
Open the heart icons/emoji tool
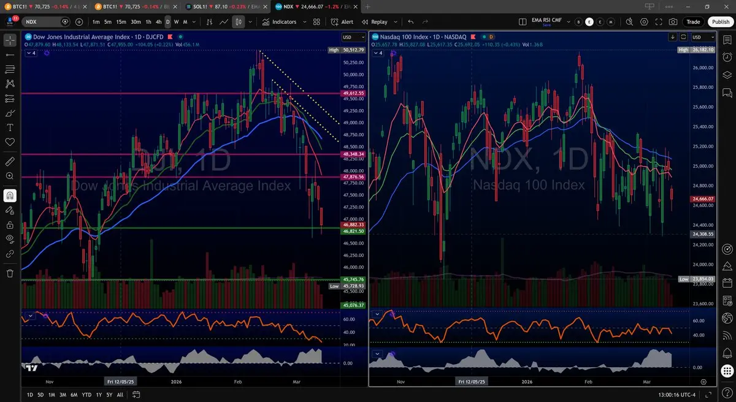[x=10, y=142]
